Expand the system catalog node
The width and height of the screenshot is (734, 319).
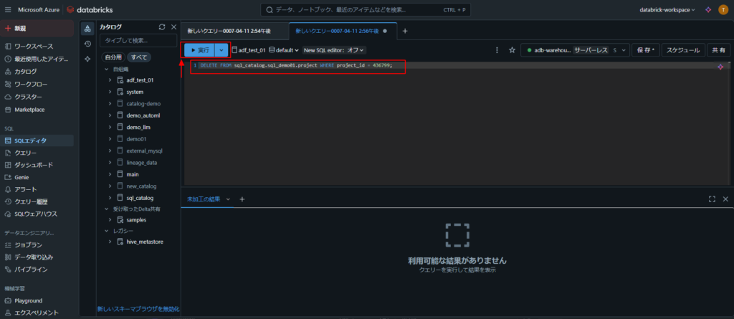110,92
